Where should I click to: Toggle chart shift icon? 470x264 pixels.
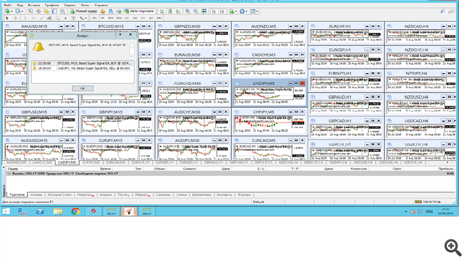pyautogui.click(x=222, y=11)
